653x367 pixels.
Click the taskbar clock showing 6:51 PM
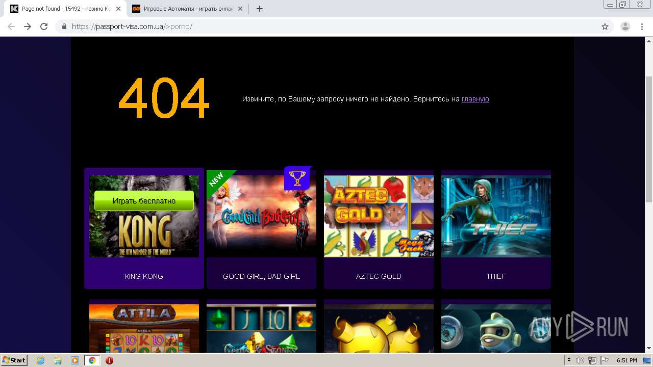click(626, 360)
